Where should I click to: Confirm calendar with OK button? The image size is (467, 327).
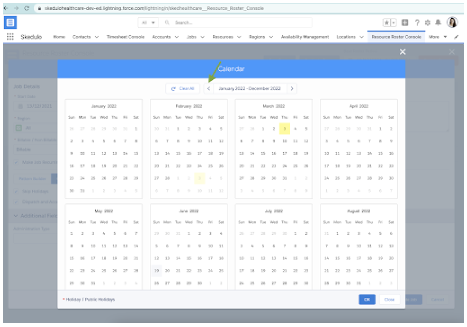coord(367,299)
